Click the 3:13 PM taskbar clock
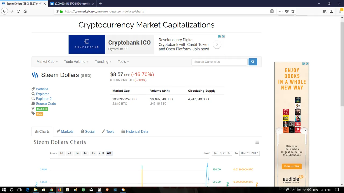This screenshot has width=344, height=193. pos(326,190)
